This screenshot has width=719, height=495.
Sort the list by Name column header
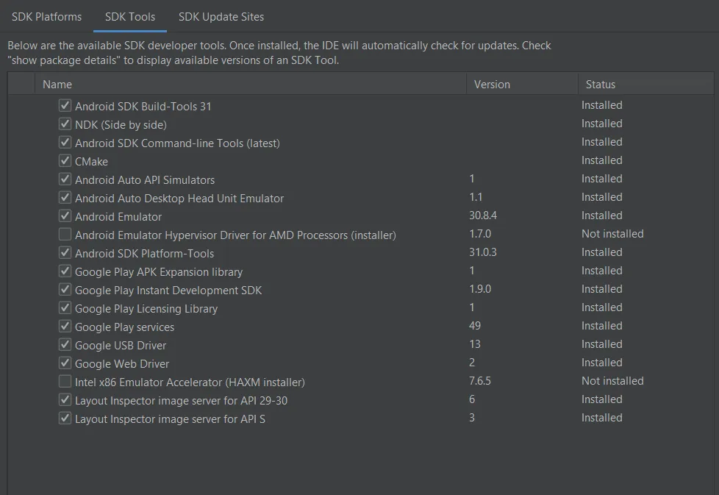click(x=57, y=85)
